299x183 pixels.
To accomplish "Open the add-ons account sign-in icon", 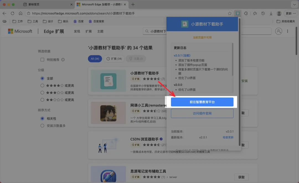I will point(279,31).
